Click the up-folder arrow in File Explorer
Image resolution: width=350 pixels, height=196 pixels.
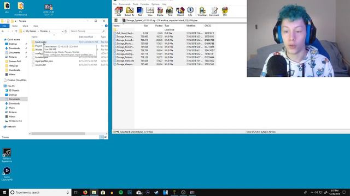click(x=16, y=31)
